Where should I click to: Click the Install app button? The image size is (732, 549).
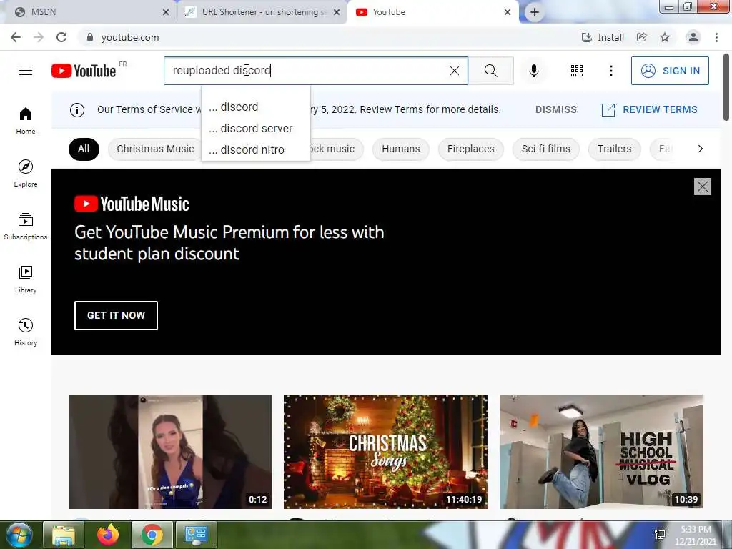(602, 37)
